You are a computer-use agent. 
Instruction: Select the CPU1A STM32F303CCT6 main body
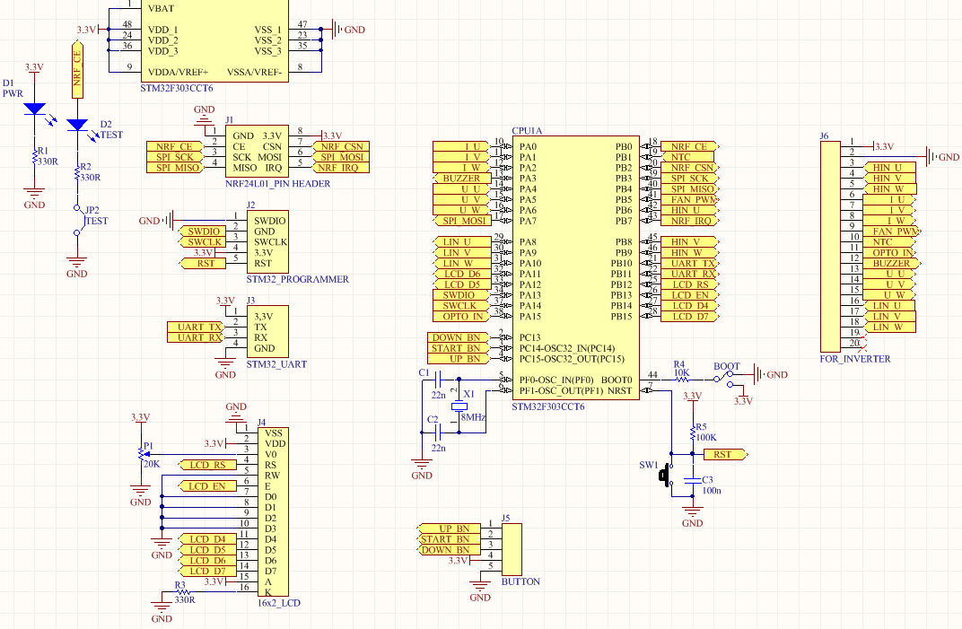pyautogui.click(x=576, y=267)
